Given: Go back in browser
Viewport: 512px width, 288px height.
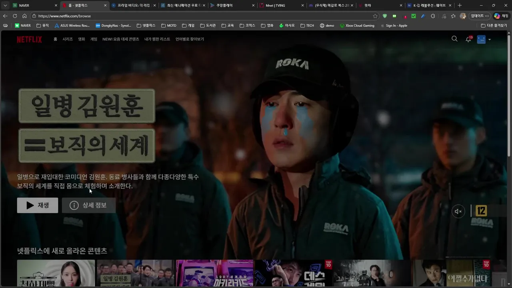Looking at the screenshot, I should click(5, 16).
